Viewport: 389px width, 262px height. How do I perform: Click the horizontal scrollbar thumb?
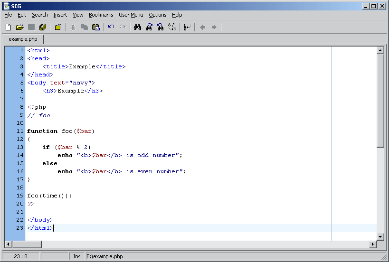pyautogui.click(x=27, y=244)
